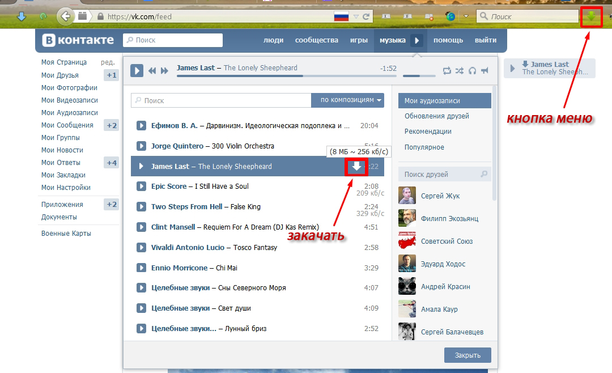Viewport: 612px width, 373px height.
Task: Click download arrow on James Last track
Action: [x=356, y=167]
